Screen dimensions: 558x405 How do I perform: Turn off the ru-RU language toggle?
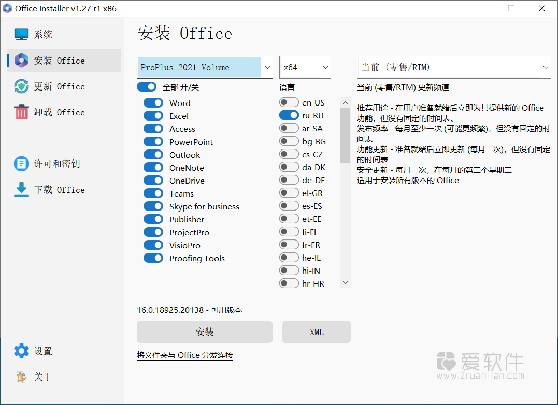[x=289, y=115]
